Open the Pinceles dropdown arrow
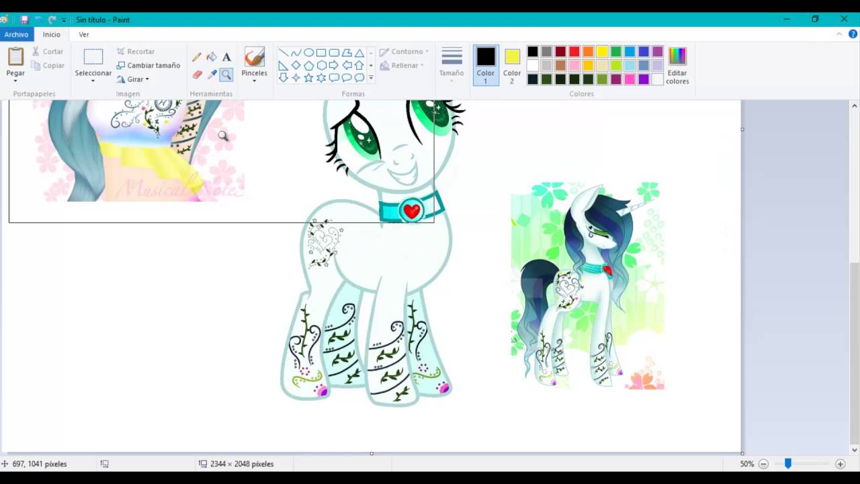This screenshot has height=484, width=860. coord(254,81)
